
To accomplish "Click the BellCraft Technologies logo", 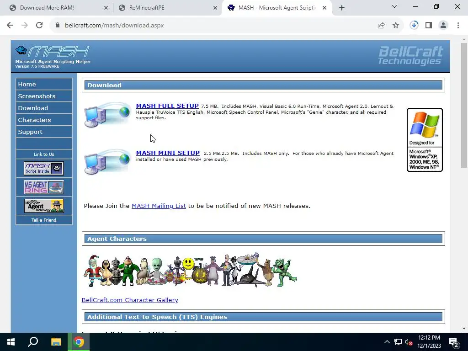I will (x=411, y=55).
